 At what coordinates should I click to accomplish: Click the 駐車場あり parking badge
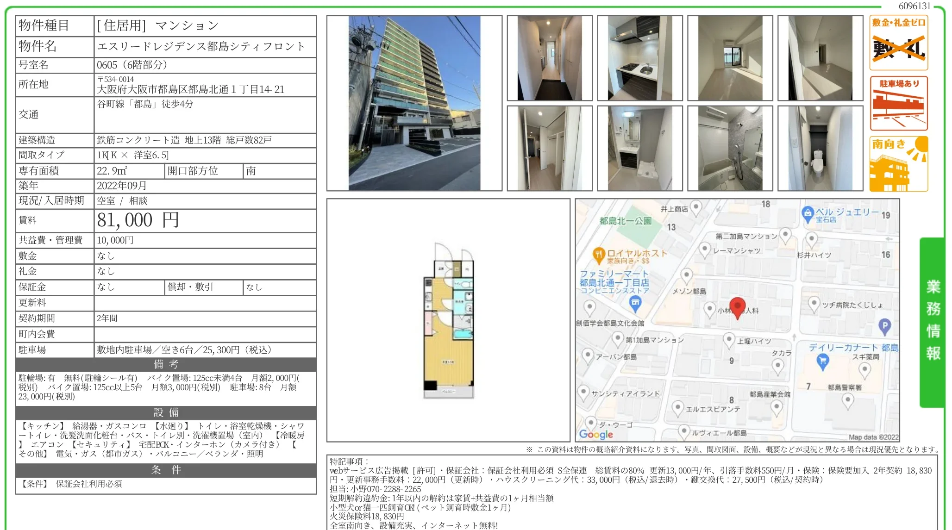point(898,103)
